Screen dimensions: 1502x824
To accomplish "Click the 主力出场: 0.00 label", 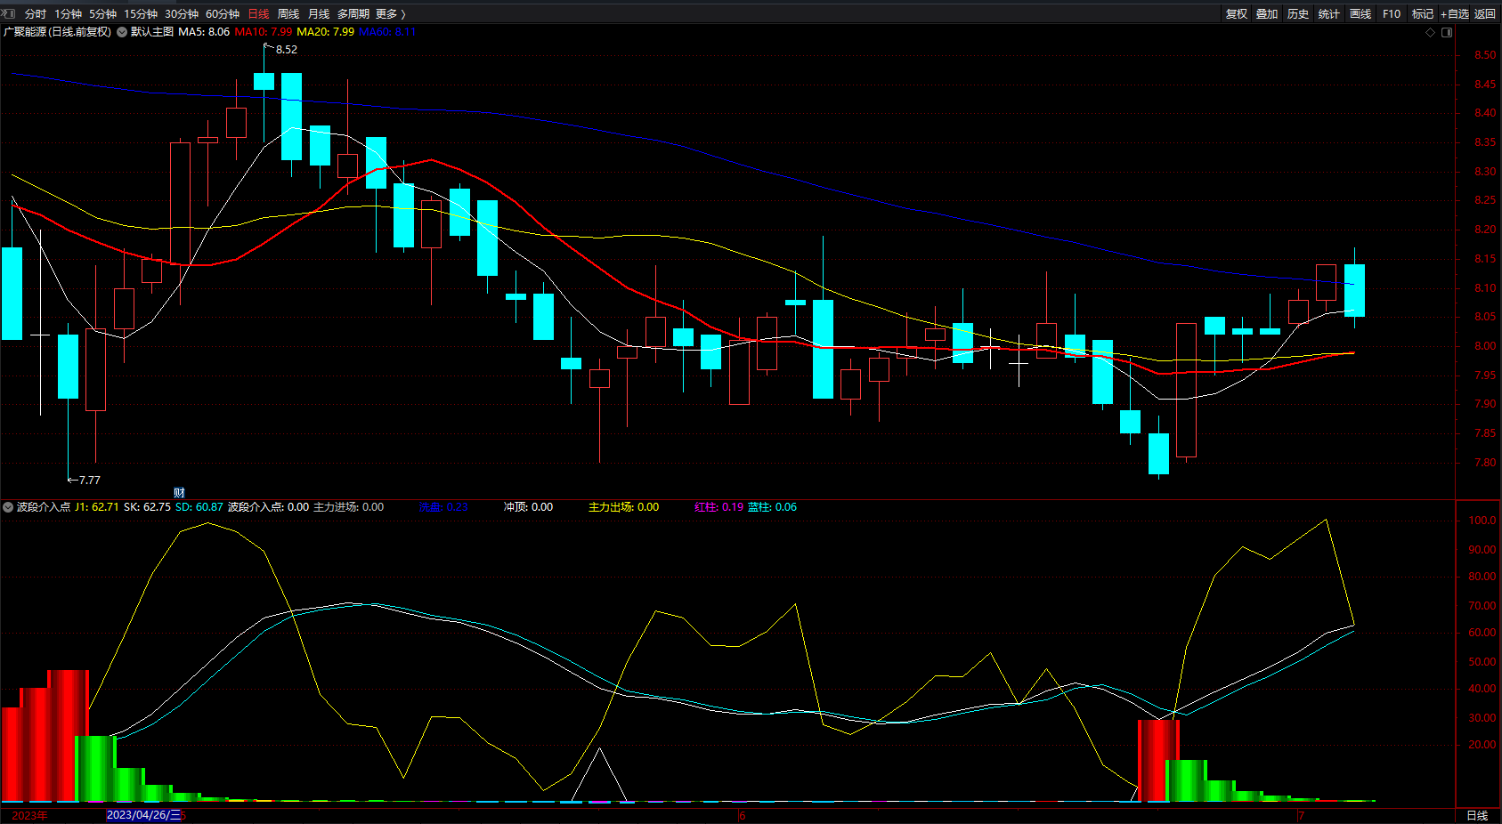I will pos(624,507).
